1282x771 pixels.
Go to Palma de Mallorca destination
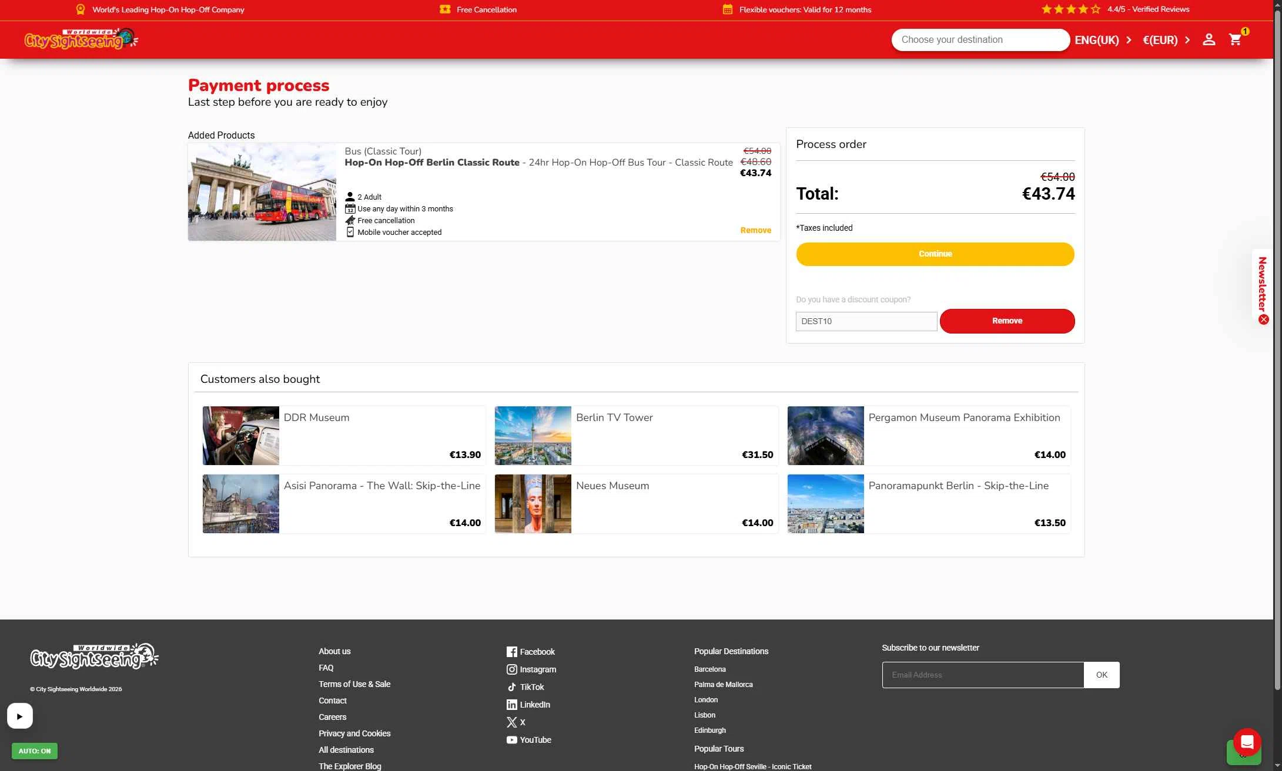click(723, 685)
